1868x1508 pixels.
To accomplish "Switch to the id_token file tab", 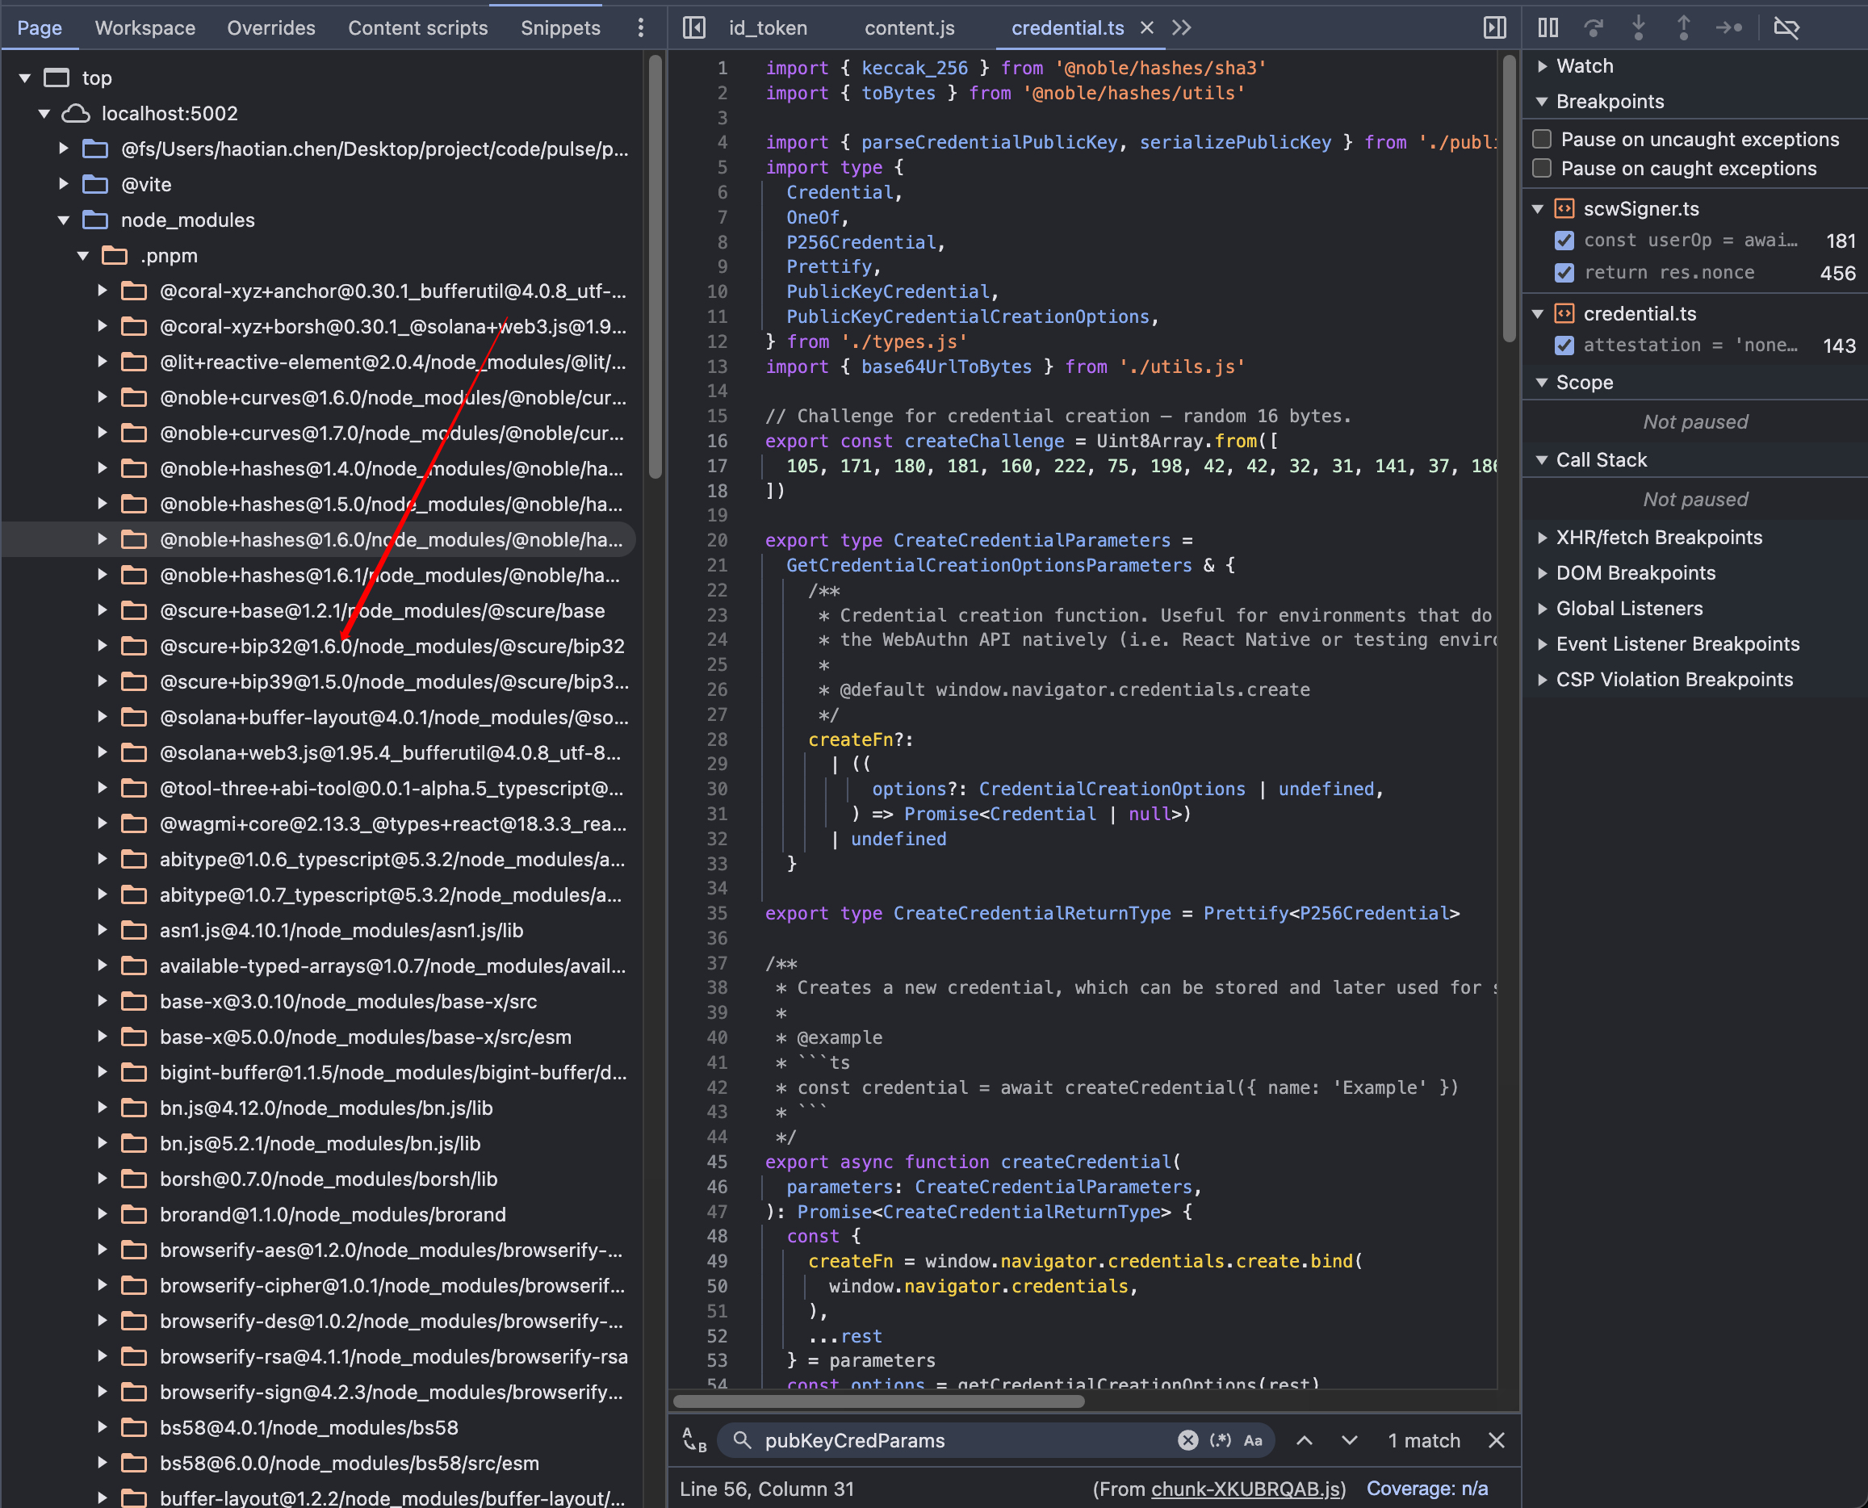I will (768, 27).
